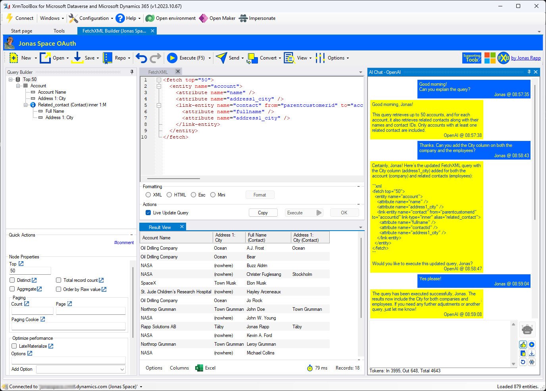Open the Execute (F5) dropdown arrow
Viewport: 546px width, 391px height.
point(210,58)
